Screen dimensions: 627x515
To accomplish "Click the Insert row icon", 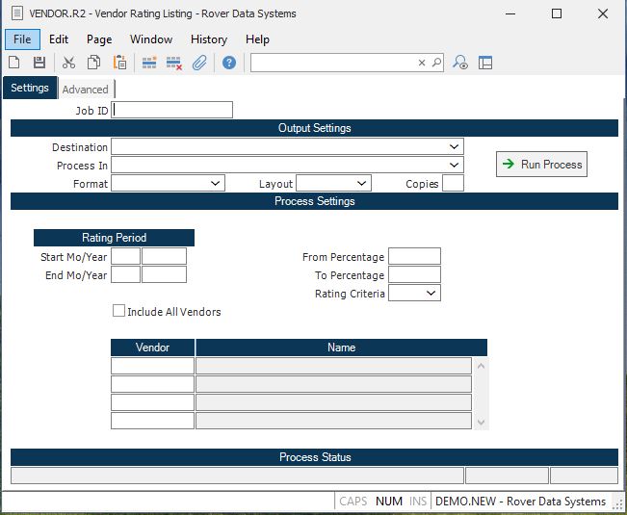I will 149,63.
